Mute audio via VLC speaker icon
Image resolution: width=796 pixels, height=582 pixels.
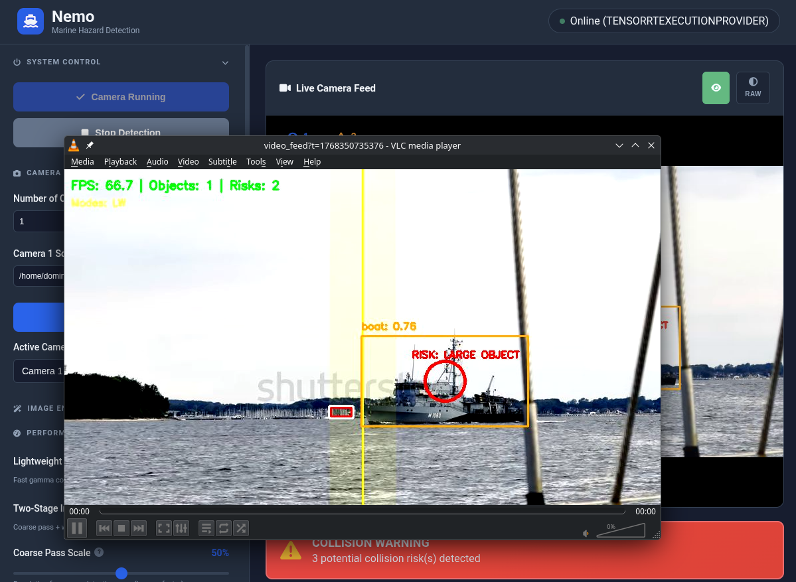tap(586, 533)
